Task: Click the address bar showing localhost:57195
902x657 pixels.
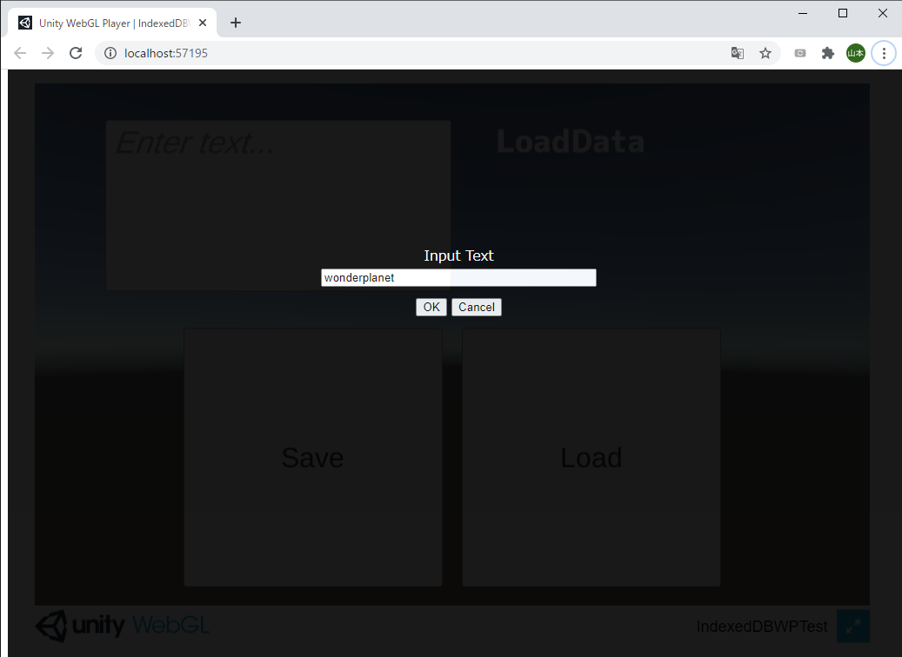Action: tap(348, 52)
